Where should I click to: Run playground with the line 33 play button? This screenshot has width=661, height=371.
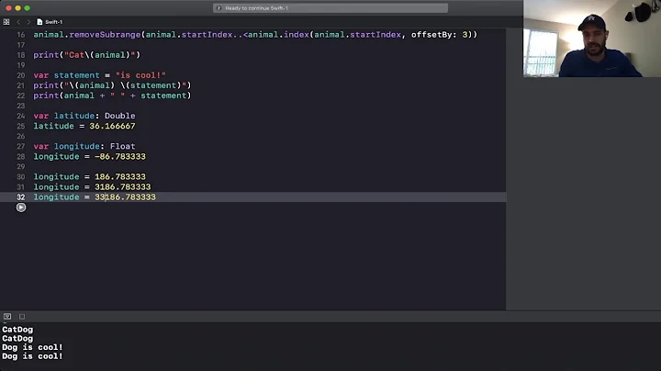(x=20, y=208)
